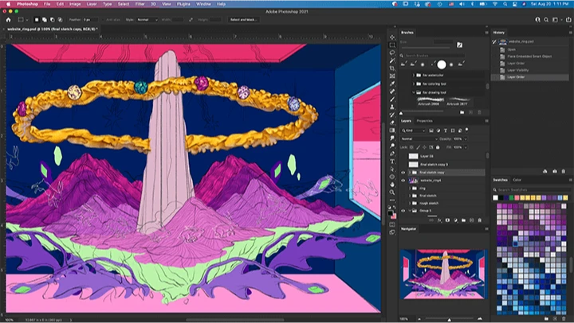Toggle layer filtering on/off switch
This screenshot has width=574, height=323.
(x=467, y=130)
